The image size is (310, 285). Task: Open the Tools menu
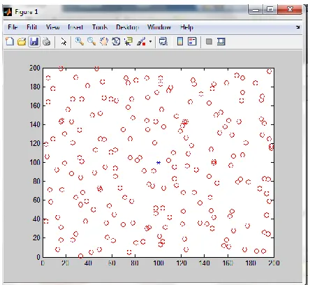tap(100, 27)
